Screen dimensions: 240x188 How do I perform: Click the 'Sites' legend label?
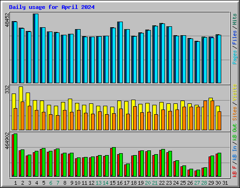(x=235, y=114)
